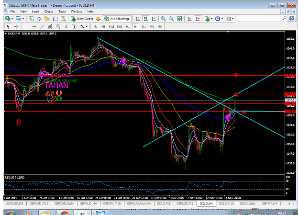Screen dimensions: 299x215
Task: Expand the New Chart dropdown arrow
Action: pos(12,19)
